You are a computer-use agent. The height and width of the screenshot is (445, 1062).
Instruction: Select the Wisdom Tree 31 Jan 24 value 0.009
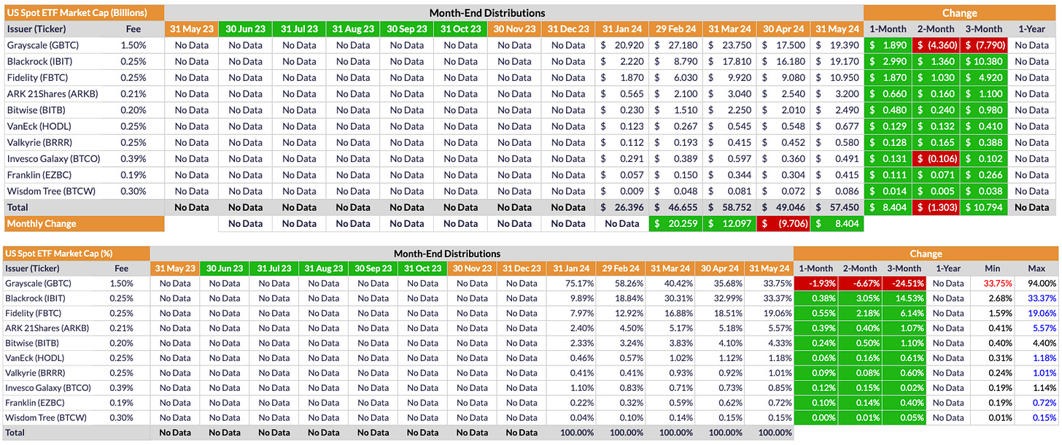click(621, 191)
